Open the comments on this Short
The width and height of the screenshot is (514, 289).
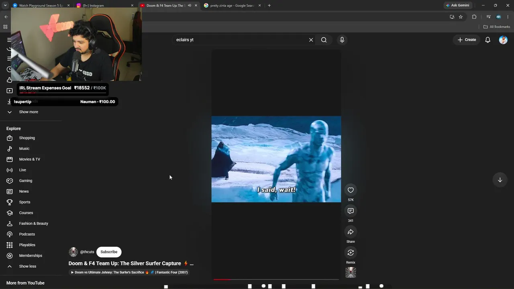pyautogui.click(x=351, y=211)
